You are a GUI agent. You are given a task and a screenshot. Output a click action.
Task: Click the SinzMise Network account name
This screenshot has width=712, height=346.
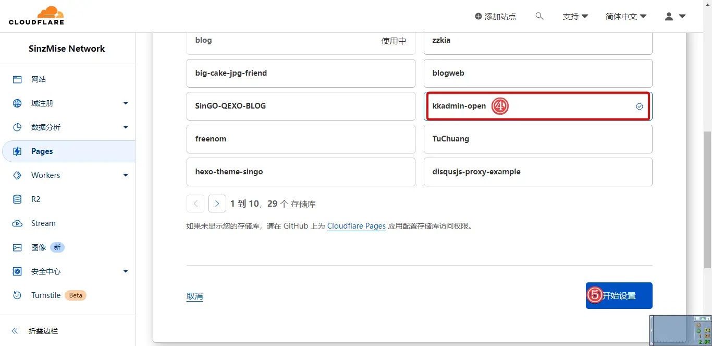click(67, 49)
